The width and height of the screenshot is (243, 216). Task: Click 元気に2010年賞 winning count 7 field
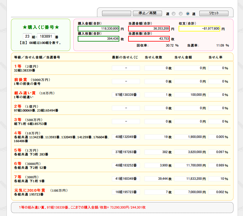point(156,192)
